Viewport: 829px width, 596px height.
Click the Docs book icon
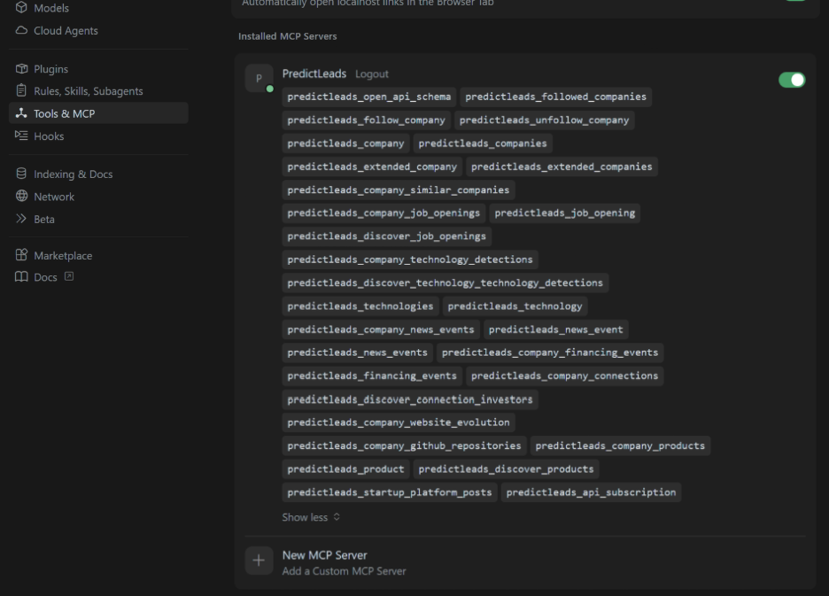point(21,276)
